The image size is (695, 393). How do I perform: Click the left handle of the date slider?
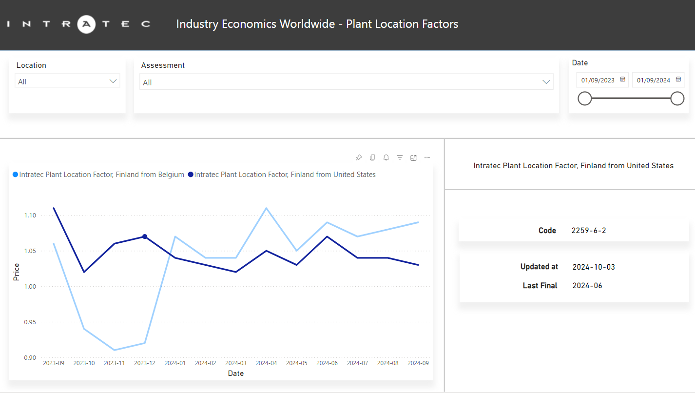[x=584, y=98]
